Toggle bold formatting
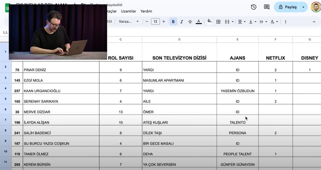 coord(173,22)
